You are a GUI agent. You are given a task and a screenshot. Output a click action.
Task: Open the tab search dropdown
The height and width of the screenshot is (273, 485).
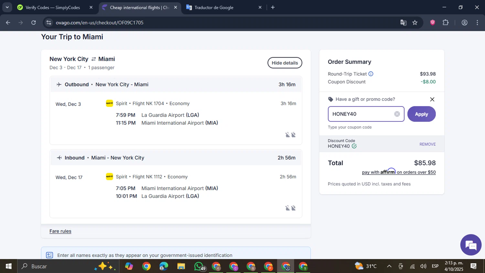[x=7, y=7]
